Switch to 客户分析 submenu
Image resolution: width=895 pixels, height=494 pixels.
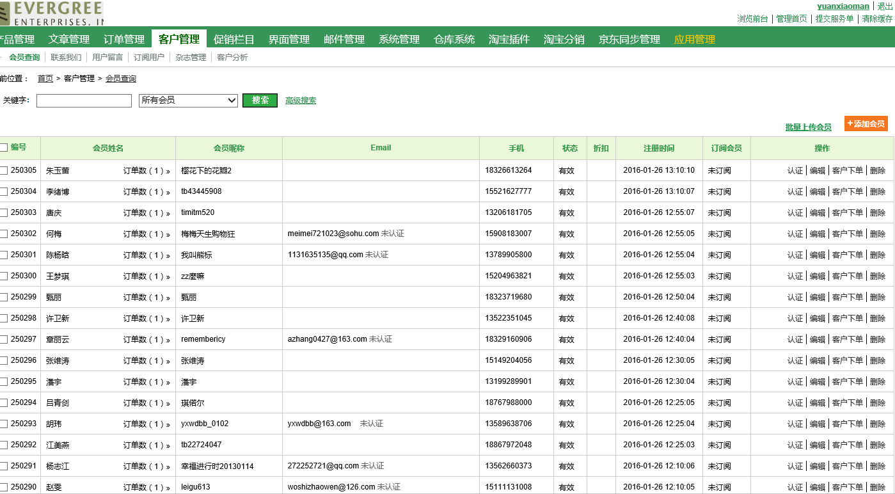coord(232,58)
